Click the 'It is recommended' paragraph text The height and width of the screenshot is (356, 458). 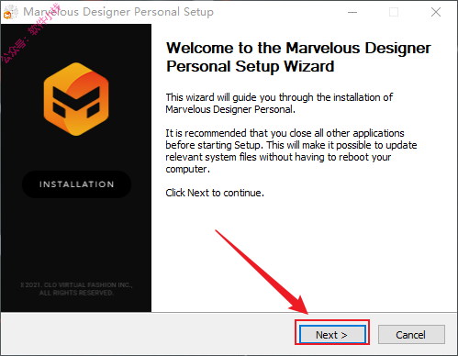[x=291, y=150]
